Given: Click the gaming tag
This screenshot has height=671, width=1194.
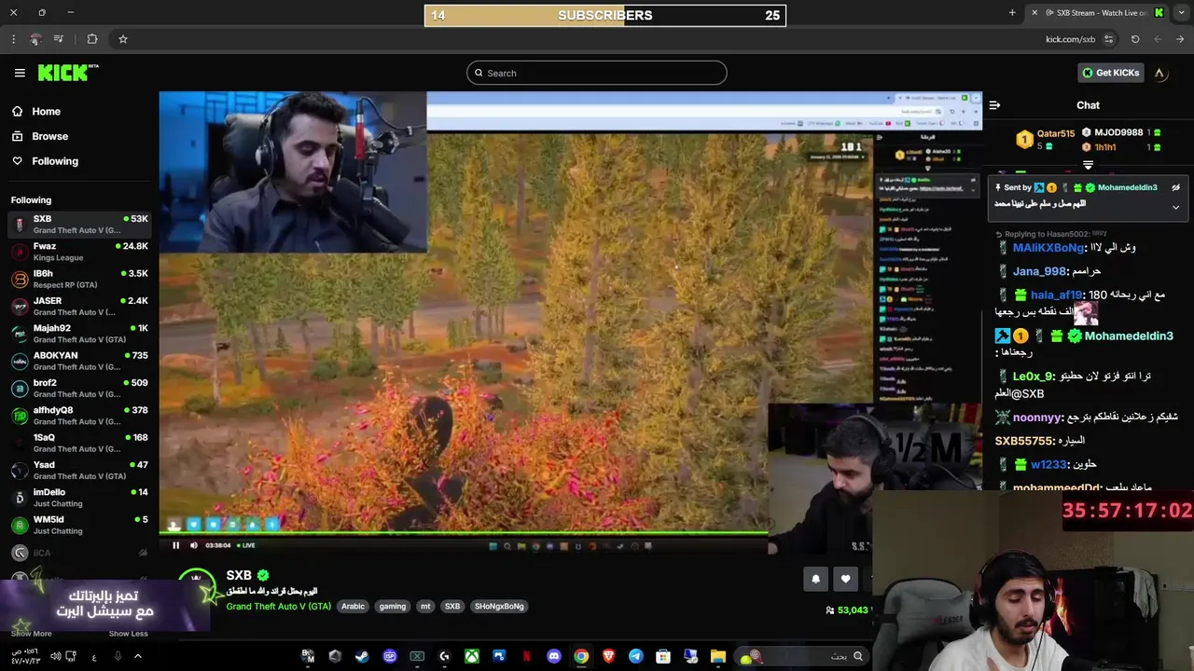Looking at the screenshot, I should pos(393,606).
